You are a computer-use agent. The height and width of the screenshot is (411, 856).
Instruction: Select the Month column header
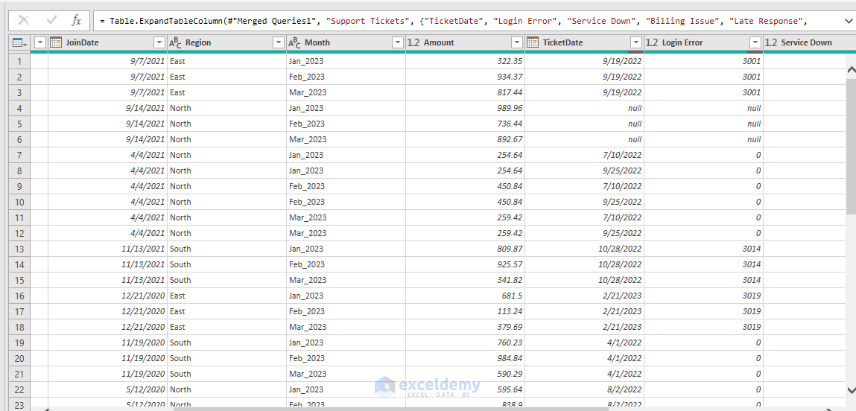[346, 42]
